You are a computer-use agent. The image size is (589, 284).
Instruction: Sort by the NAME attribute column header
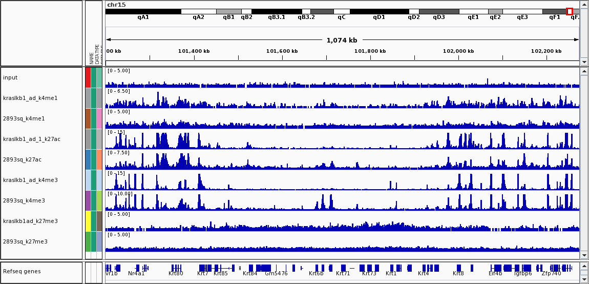(x=92, y=57)
